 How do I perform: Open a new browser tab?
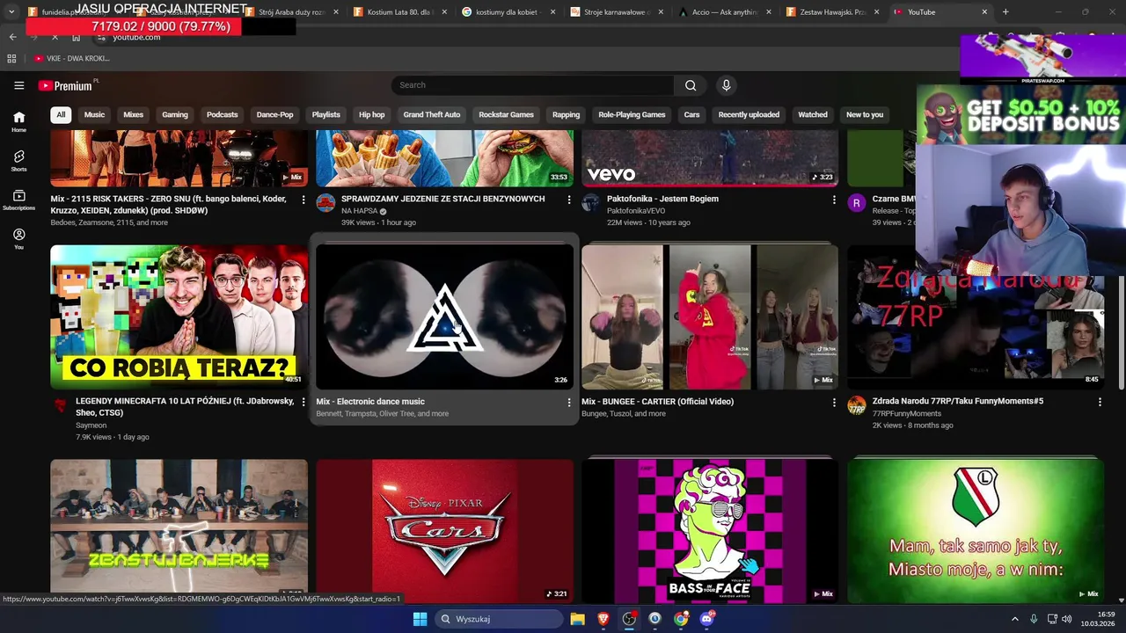[1005, 12]
